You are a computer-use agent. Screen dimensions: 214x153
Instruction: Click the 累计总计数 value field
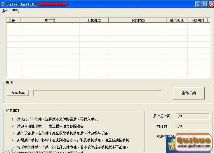click(193, 116)
